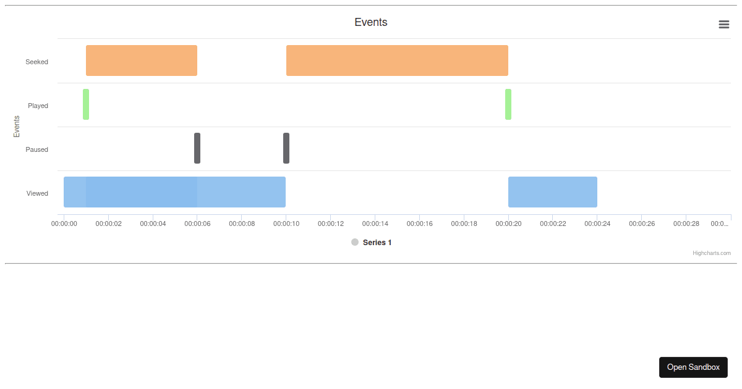The image size is (742, 389).
Task: Select the second gray Paused event marker
Action: 286,148
